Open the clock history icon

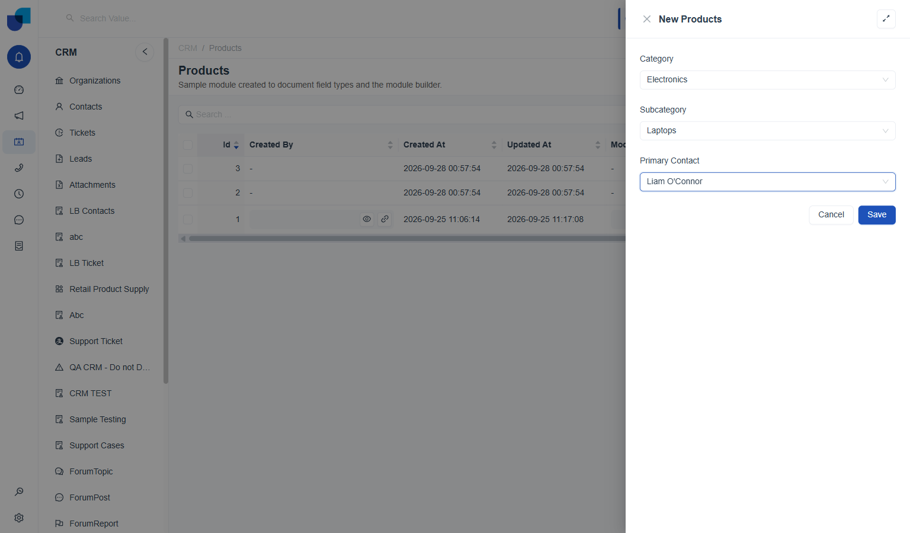point(19,194)
